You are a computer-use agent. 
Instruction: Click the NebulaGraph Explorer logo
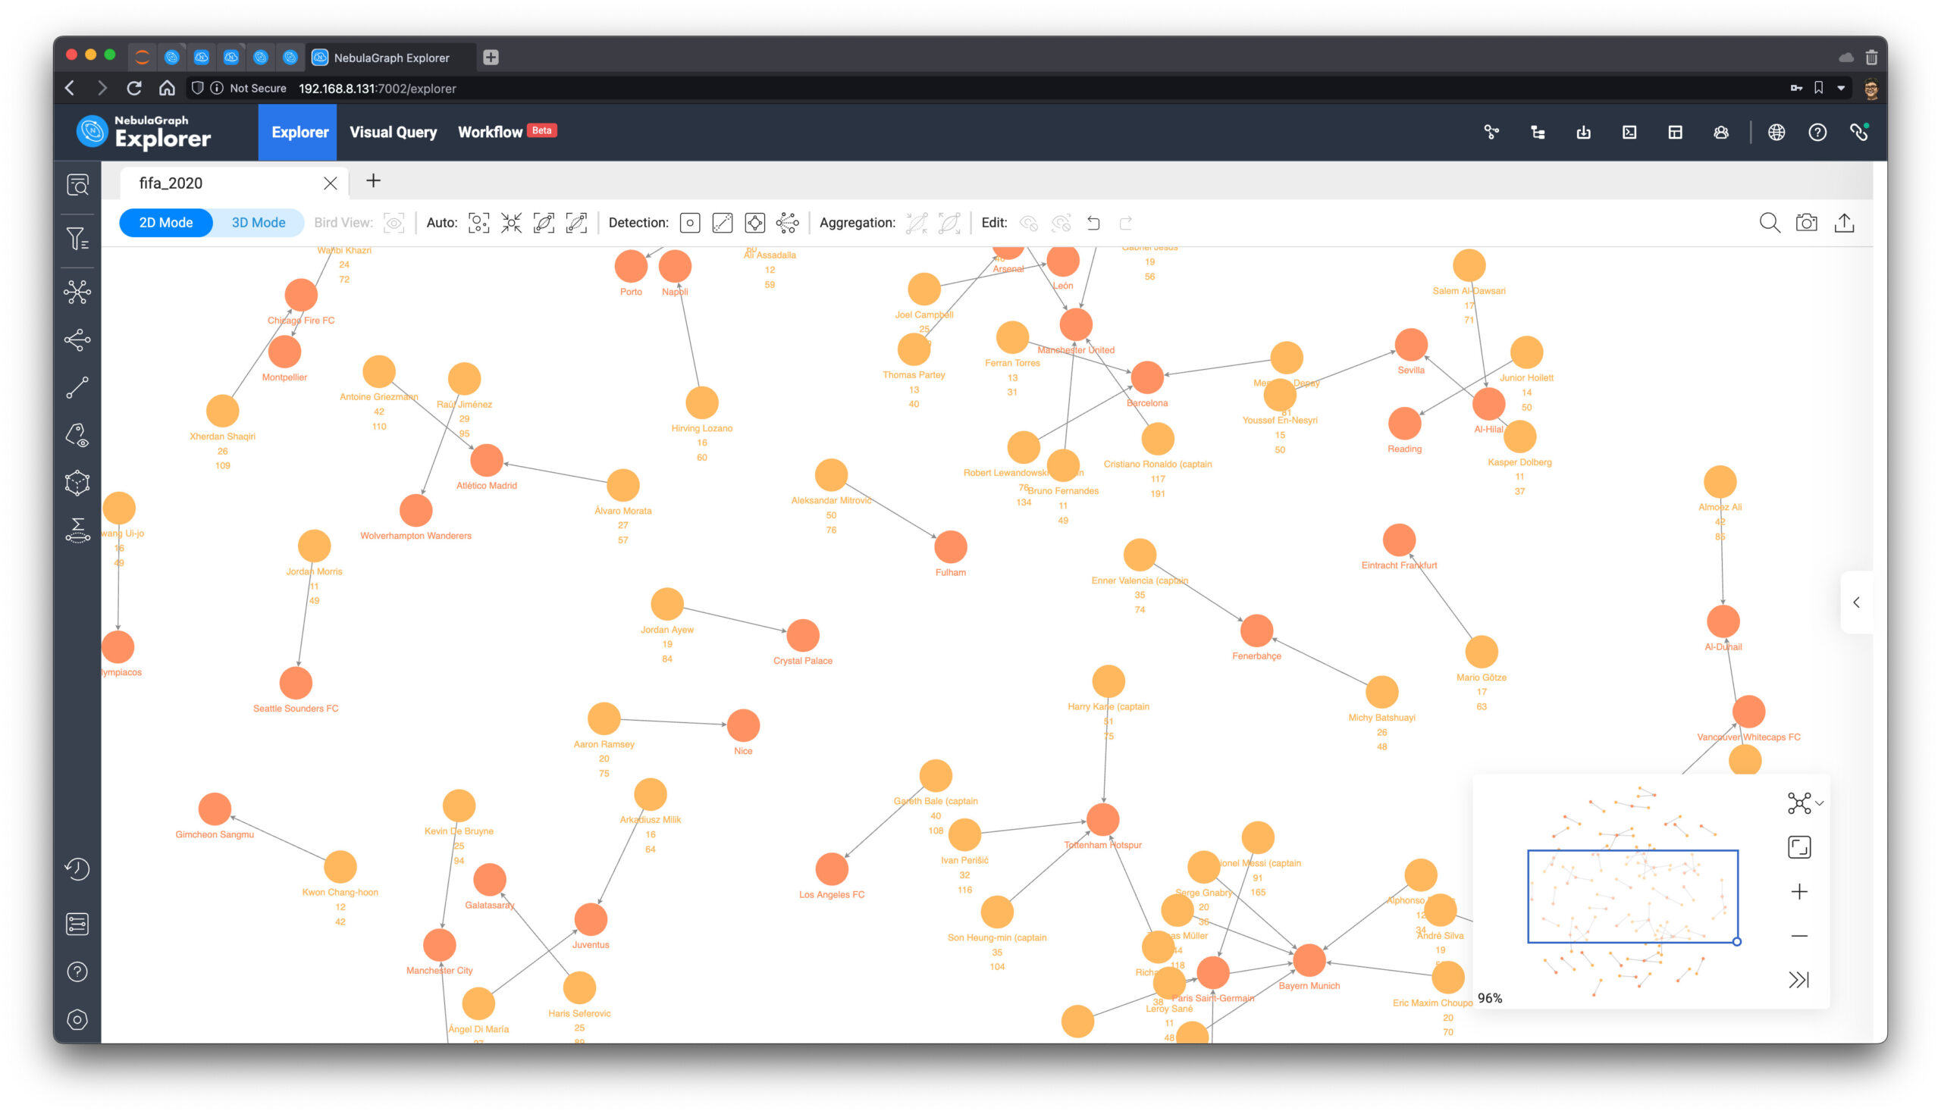pos(144,133)
